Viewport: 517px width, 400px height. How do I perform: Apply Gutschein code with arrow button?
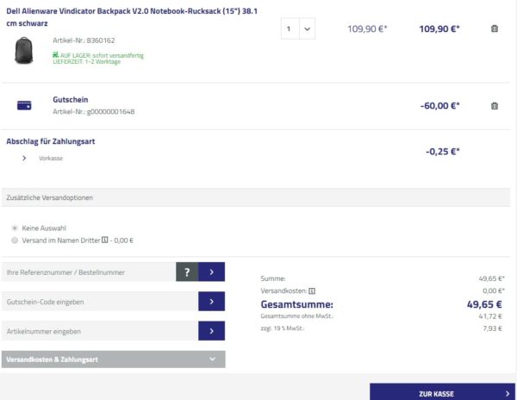tap(211, 302)
